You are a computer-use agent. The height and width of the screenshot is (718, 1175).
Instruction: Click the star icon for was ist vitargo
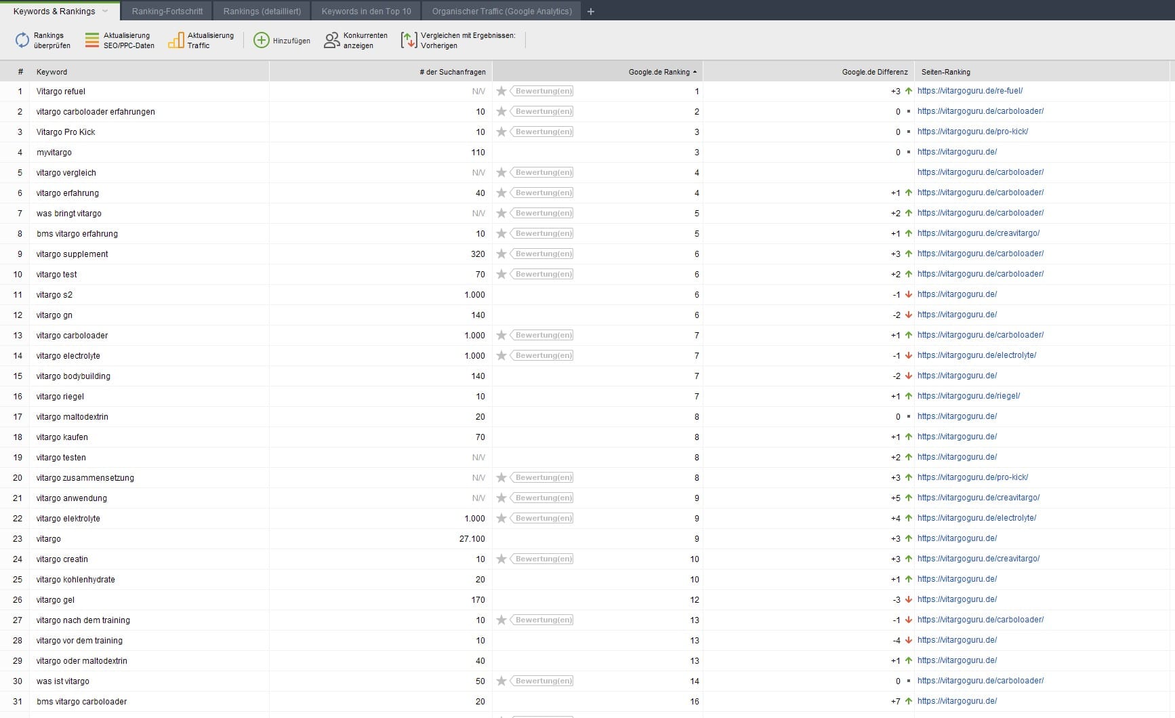(x=501, y=681)
